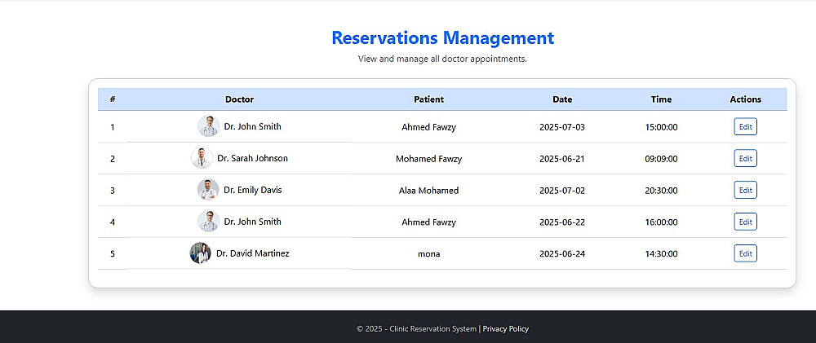Open the Privacy Policy footer link
816x343 pixels.
(506, 329)
